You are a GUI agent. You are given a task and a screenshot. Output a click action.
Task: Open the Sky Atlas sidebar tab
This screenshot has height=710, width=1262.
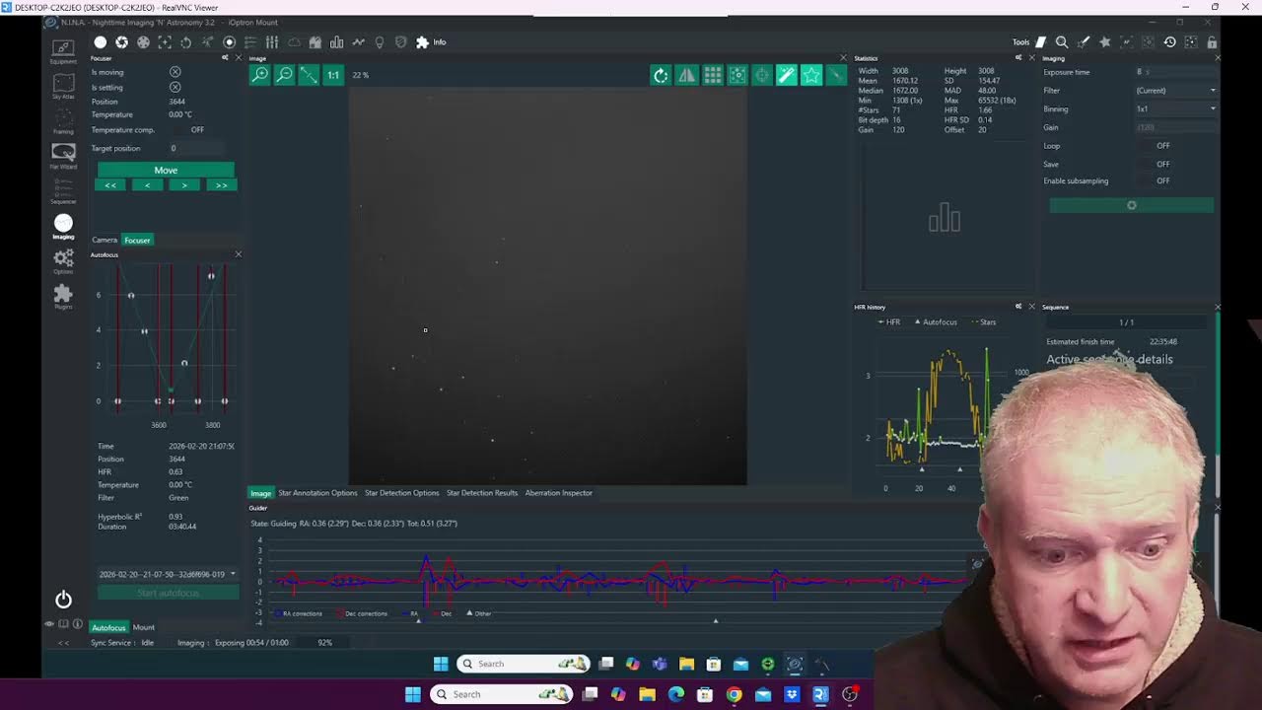coord(63,87)
